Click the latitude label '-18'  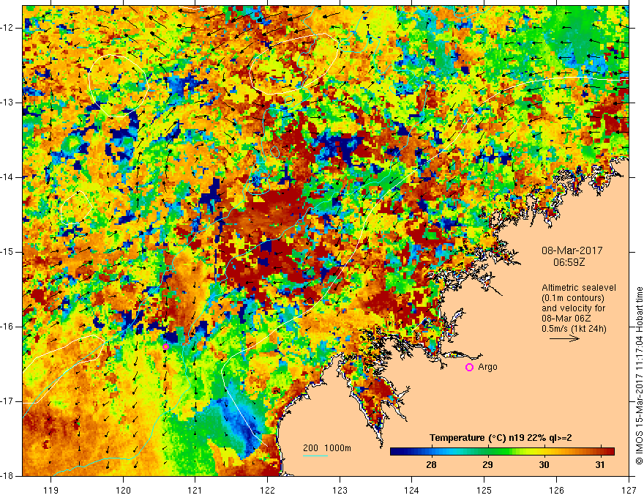7,476
